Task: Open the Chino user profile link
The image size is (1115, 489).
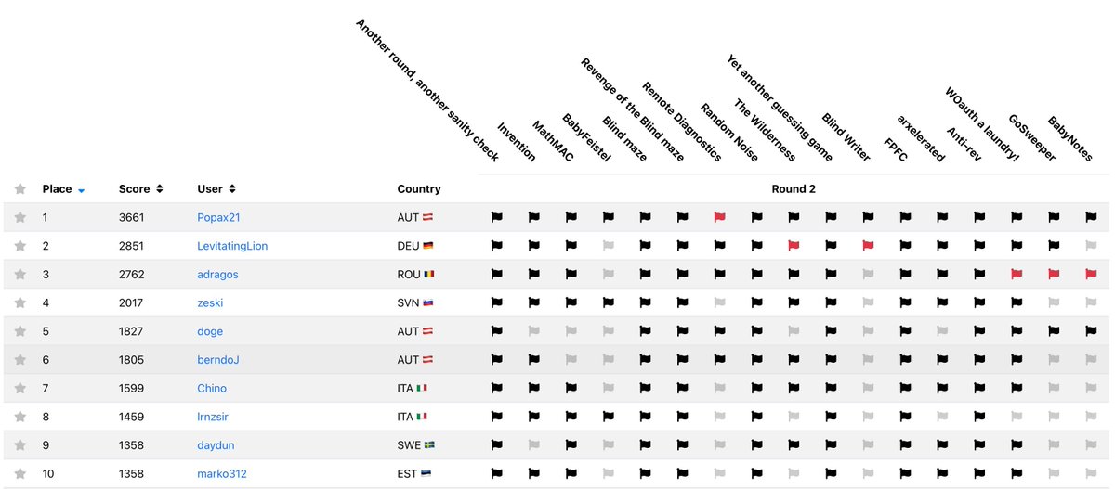Action: click(x=212, y=389)
